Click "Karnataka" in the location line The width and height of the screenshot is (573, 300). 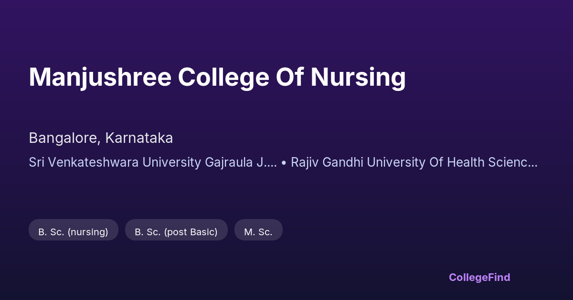[139, 138]
